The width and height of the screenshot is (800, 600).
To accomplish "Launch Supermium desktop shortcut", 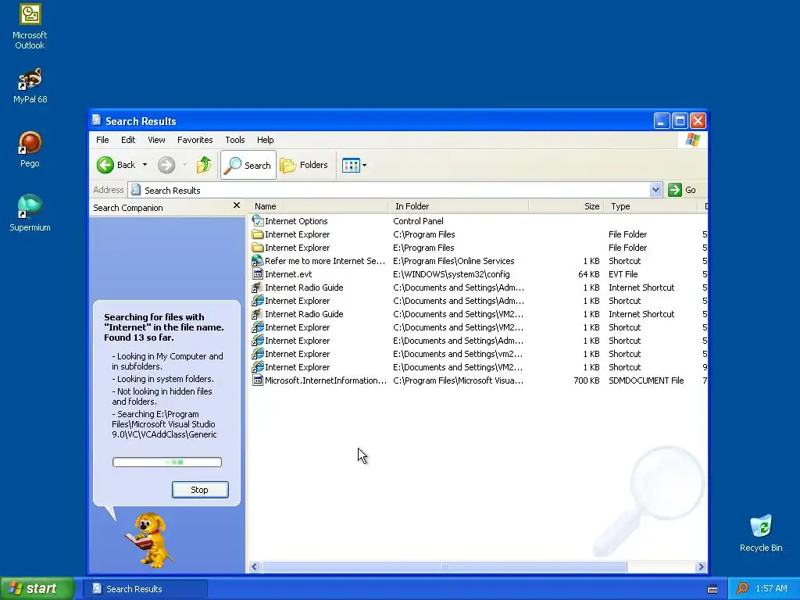I will point(30,213).
